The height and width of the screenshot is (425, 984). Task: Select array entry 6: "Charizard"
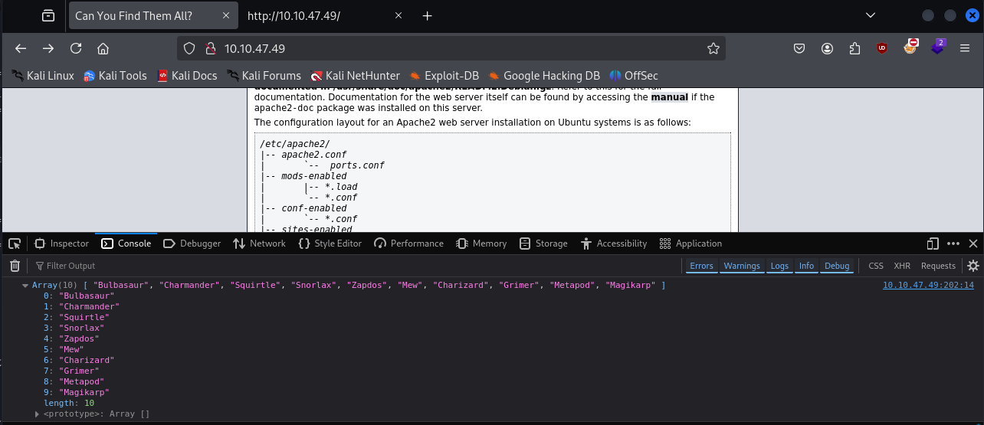click(79, 360)
